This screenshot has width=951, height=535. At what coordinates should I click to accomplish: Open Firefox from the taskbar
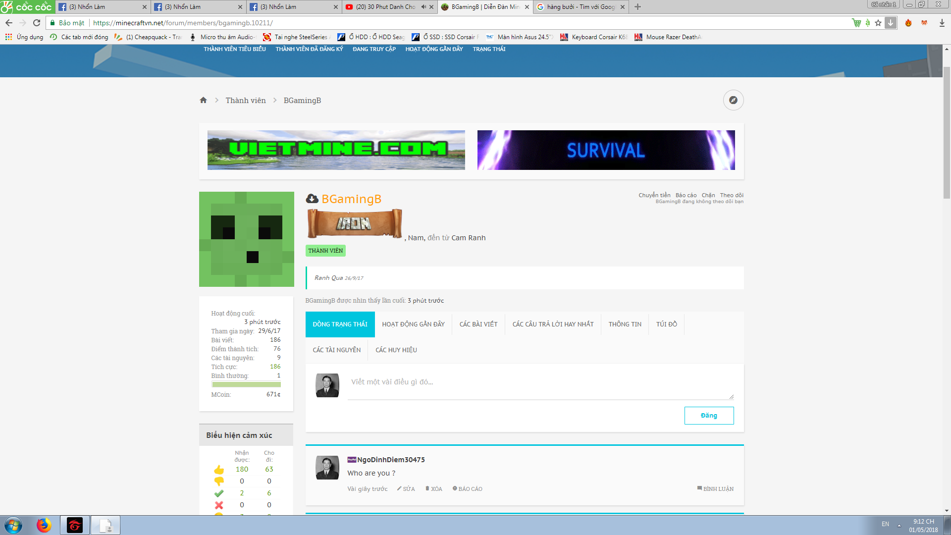click(44, 525)
